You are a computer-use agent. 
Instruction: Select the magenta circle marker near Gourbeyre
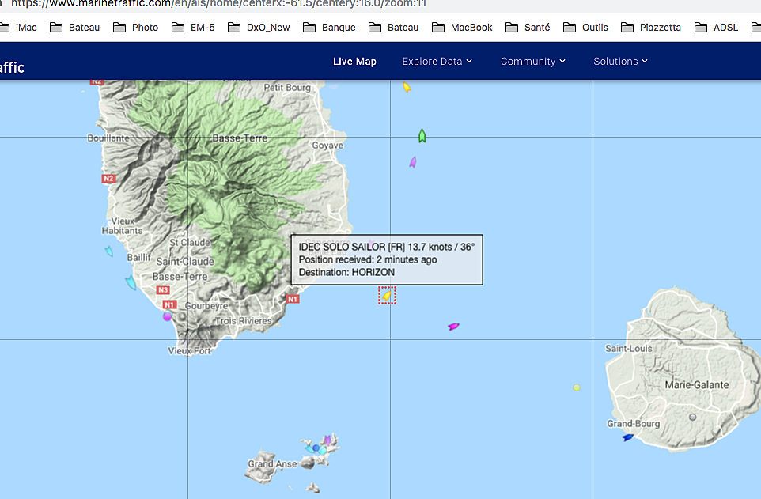pyautogui.click(x=168, y=316)
